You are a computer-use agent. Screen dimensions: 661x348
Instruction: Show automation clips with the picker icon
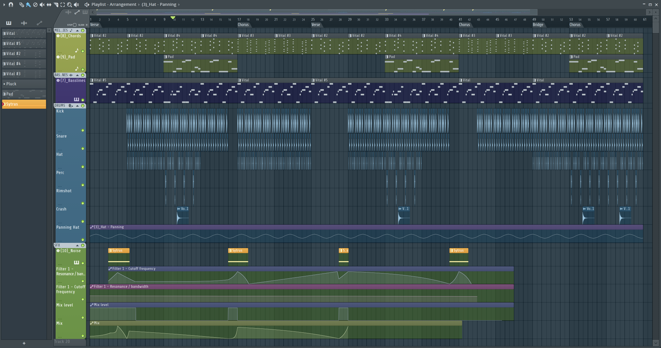pos(39,23)
